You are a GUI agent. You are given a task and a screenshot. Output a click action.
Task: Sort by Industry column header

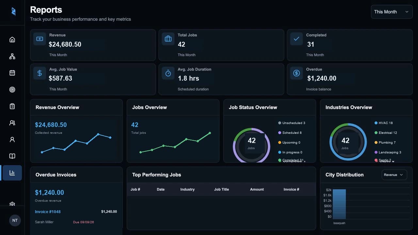pos(187,189)
